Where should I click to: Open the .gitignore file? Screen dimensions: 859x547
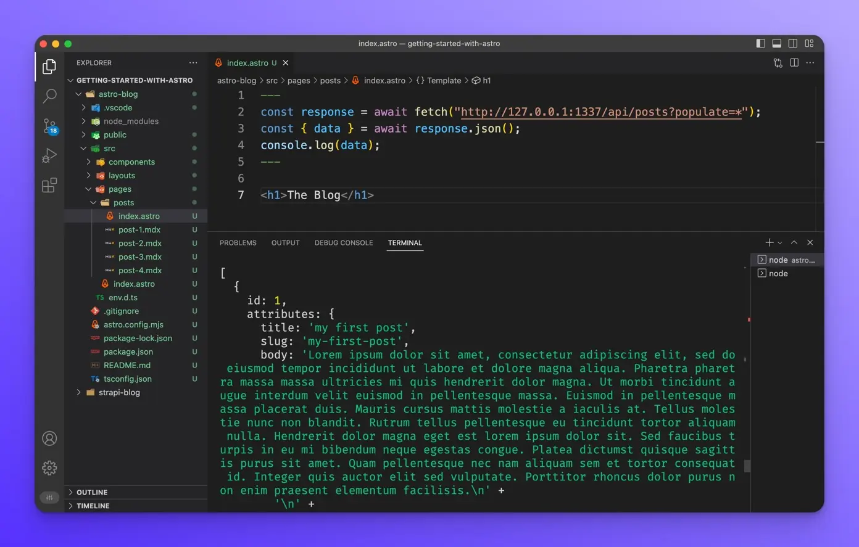click(x=121, y=311)
